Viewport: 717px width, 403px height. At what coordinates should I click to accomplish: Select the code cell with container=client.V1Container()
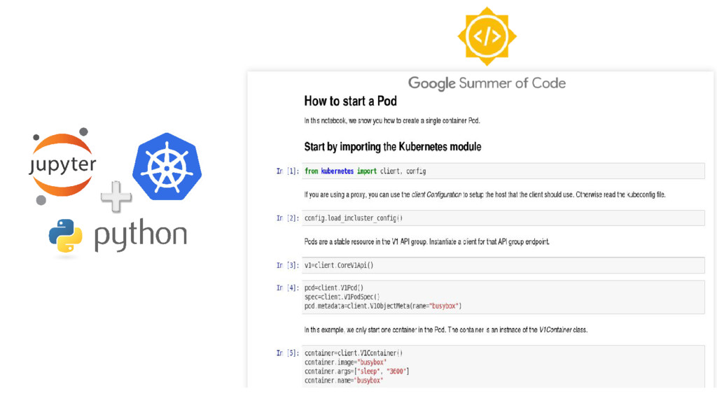503,367
